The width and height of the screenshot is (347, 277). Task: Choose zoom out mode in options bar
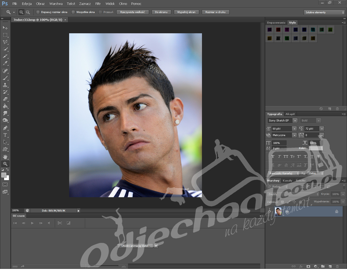(28, 12)
